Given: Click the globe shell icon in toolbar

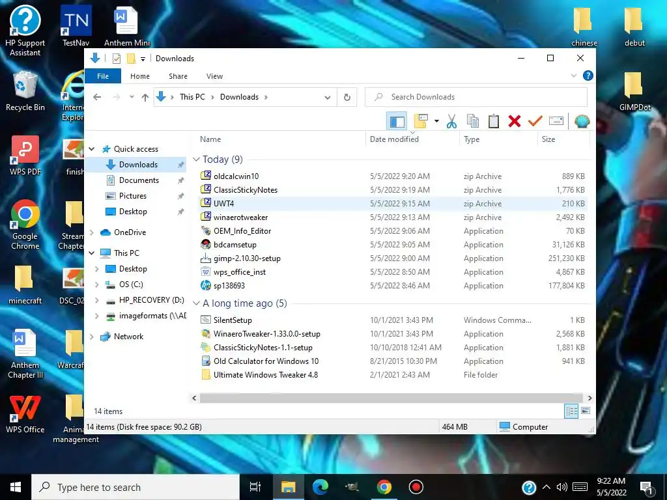Looking at the screenshot, I should 582,121.
